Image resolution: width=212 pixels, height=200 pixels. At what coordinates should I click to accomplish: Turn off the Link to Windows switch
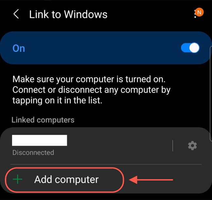click(x=190, y=48)
